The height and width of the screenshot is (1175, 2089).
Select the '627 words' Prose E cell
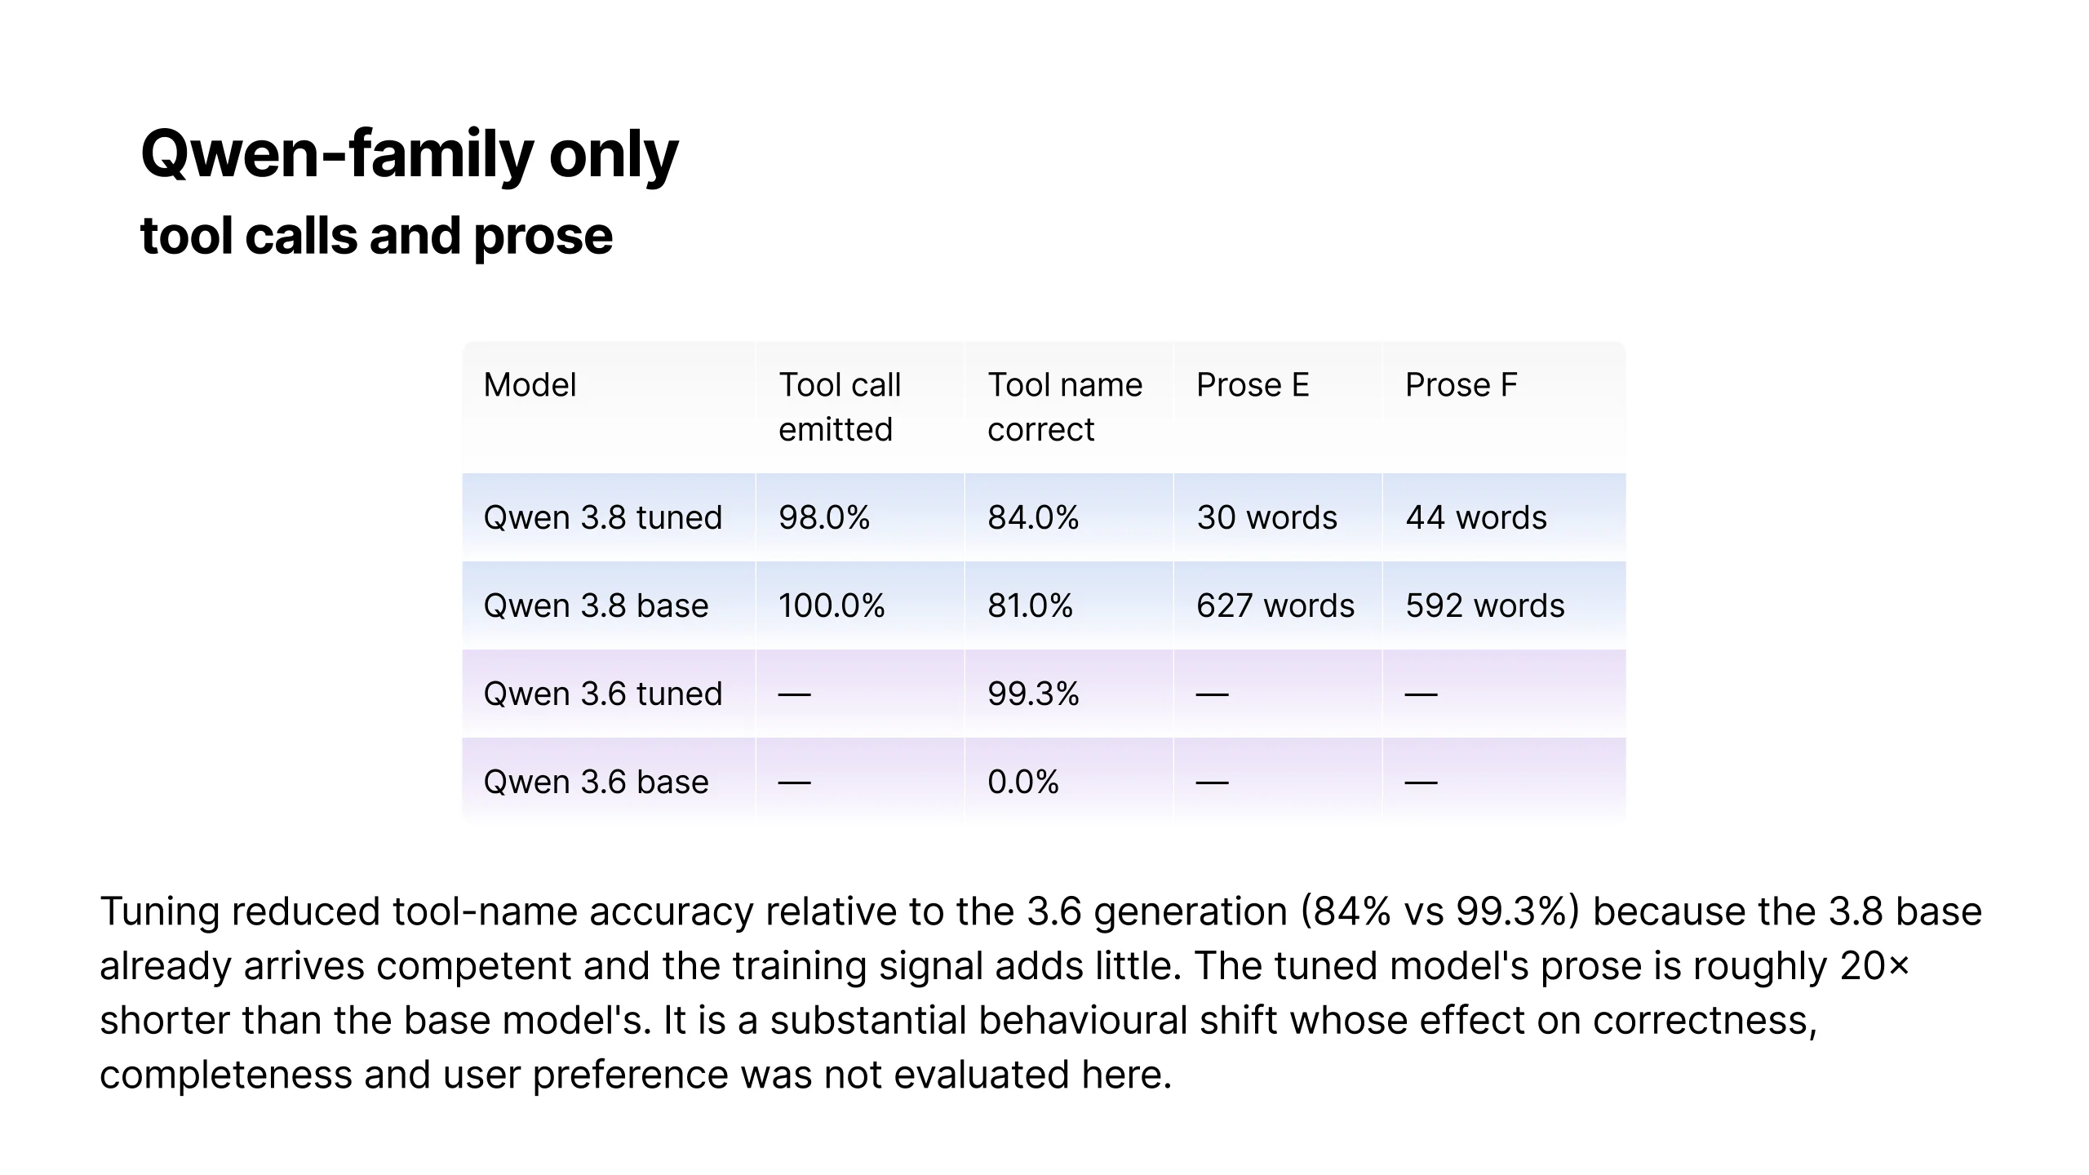coord(1275,605)
